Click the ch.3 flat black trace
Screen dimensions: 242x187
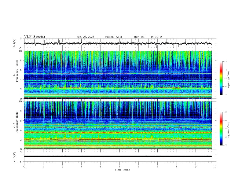(118, 156)
